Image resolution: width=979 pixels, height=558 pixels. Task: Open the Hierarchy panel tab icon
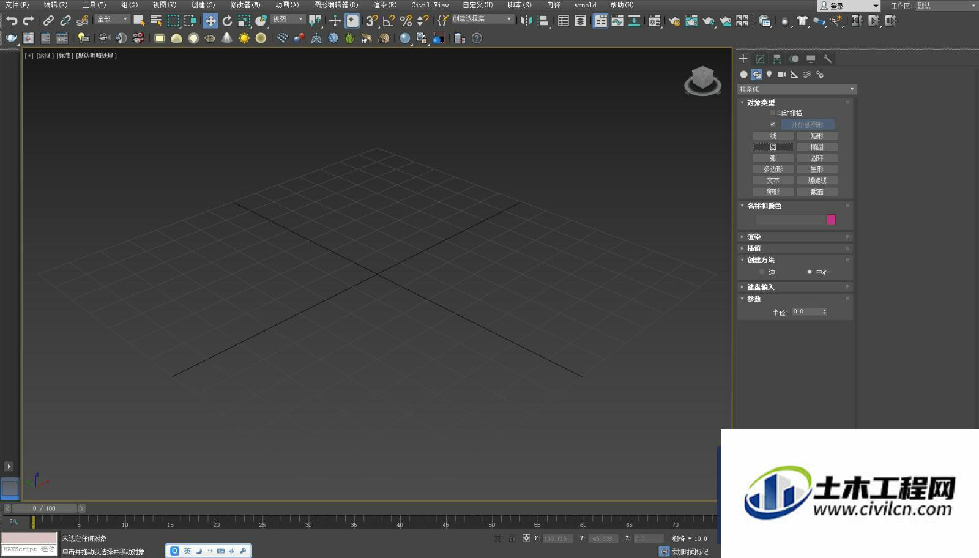point(777,59)
